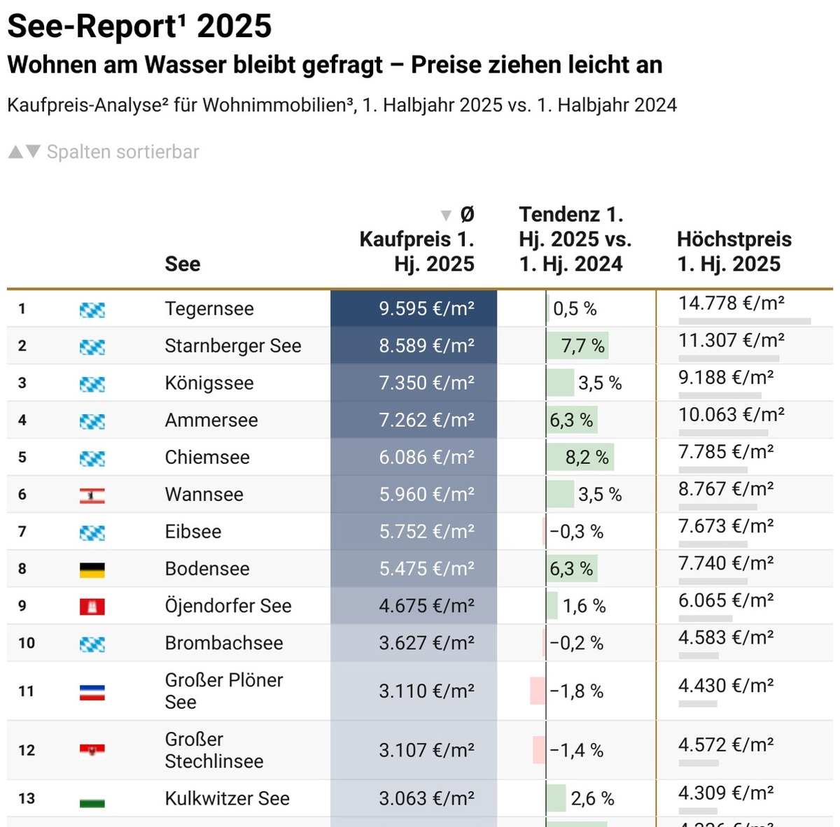Click the Hamburg flag beside Öjendorfer See

(x=92, y=607)
